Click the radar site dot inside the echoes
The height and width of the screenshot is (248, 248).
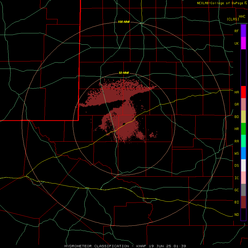[124, 124]
